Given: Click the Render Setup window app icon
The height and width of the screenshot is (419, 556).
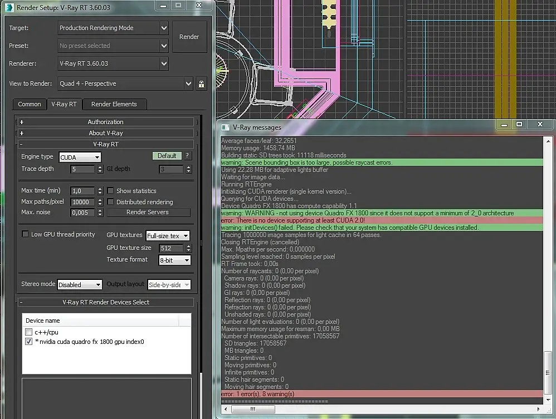Looking at the screenshot, I should point(9,7).
